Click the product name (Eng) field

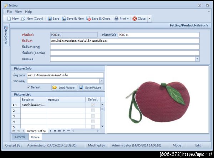point(125,47)
